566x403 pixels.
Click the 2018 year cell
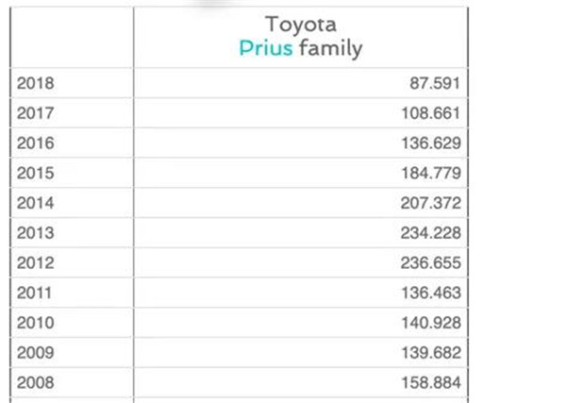pyautogui.click(x=36, y=83)
